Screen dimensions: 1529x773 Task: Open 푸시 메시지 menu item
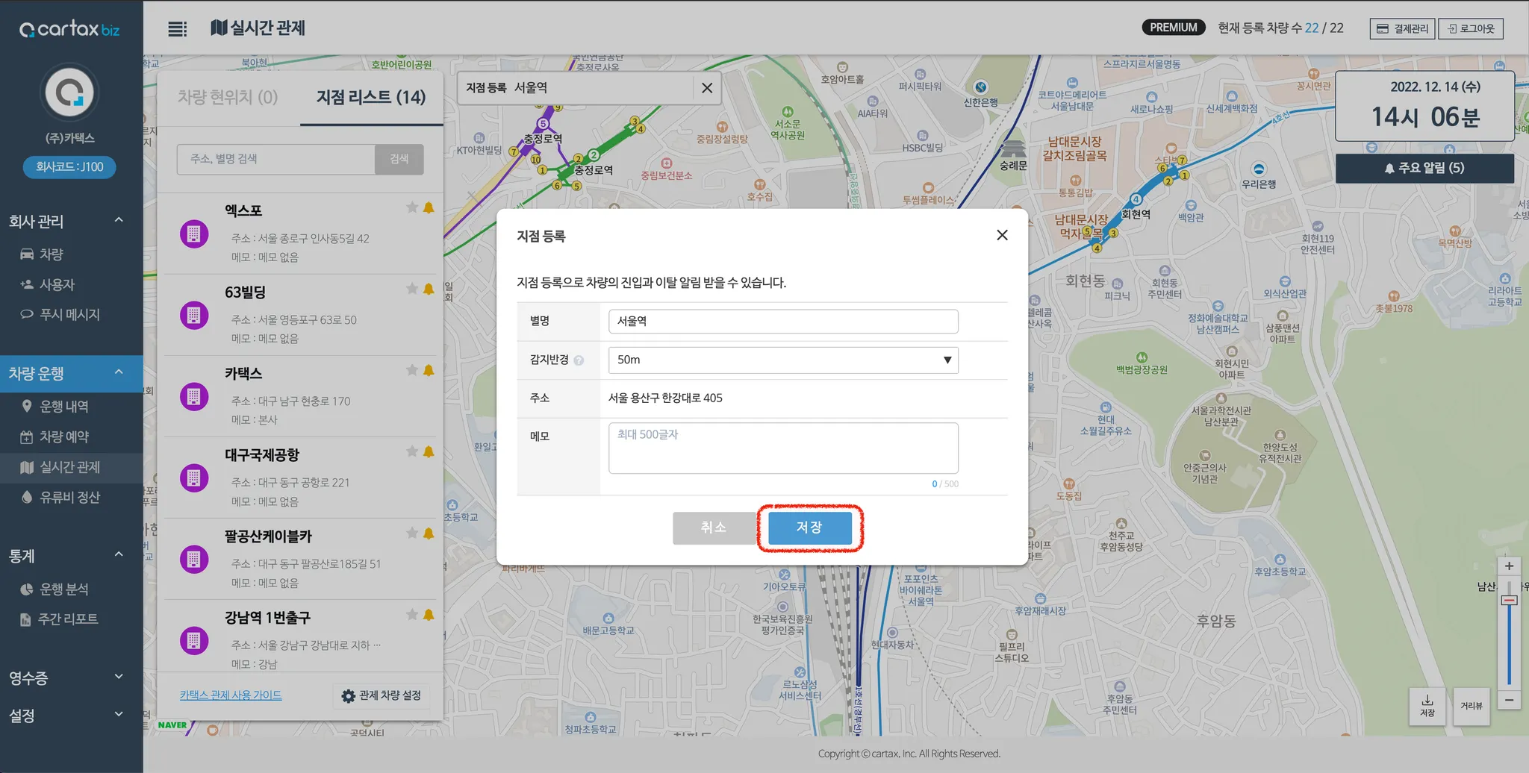69,314
